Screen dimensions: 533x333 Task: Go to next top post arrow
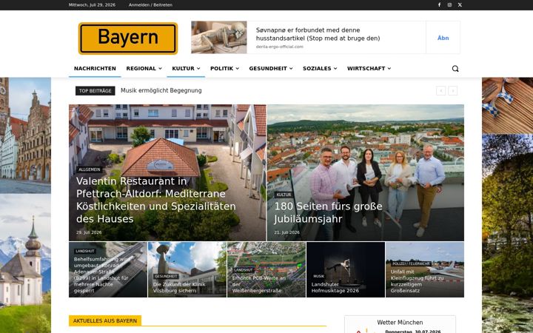coord(452,91)
